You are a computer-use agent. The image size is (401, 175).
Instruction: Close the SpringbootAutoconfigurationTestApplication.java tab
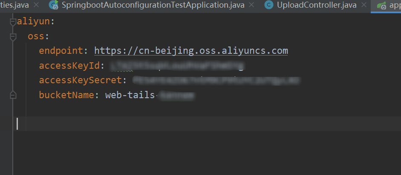point(252,6)
